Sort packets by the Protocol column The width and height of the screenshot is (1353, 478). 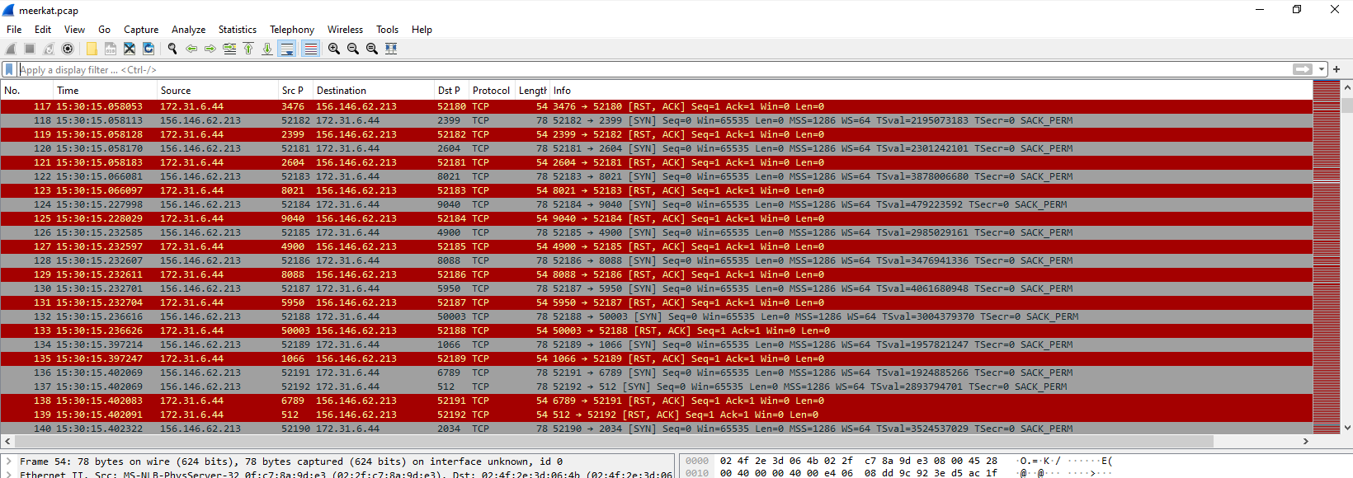[x=493, y=91]
